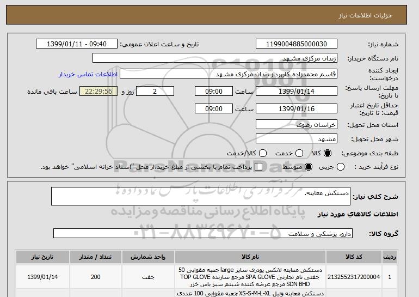This screenshot has width=419, height=297.
Task: Select the کالا/خدمت radio button
Action: click(x=263, y=153)
